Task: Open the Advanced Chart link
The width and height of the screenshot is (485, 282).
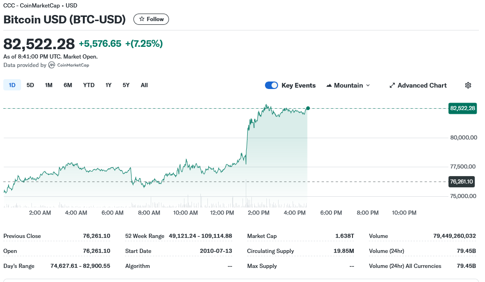Action: [x=418, y=85]
